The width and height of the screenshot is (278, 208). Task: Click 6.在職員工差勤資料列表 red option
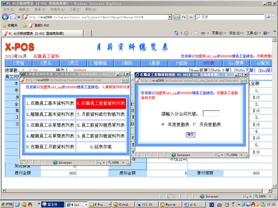(101, 103)
